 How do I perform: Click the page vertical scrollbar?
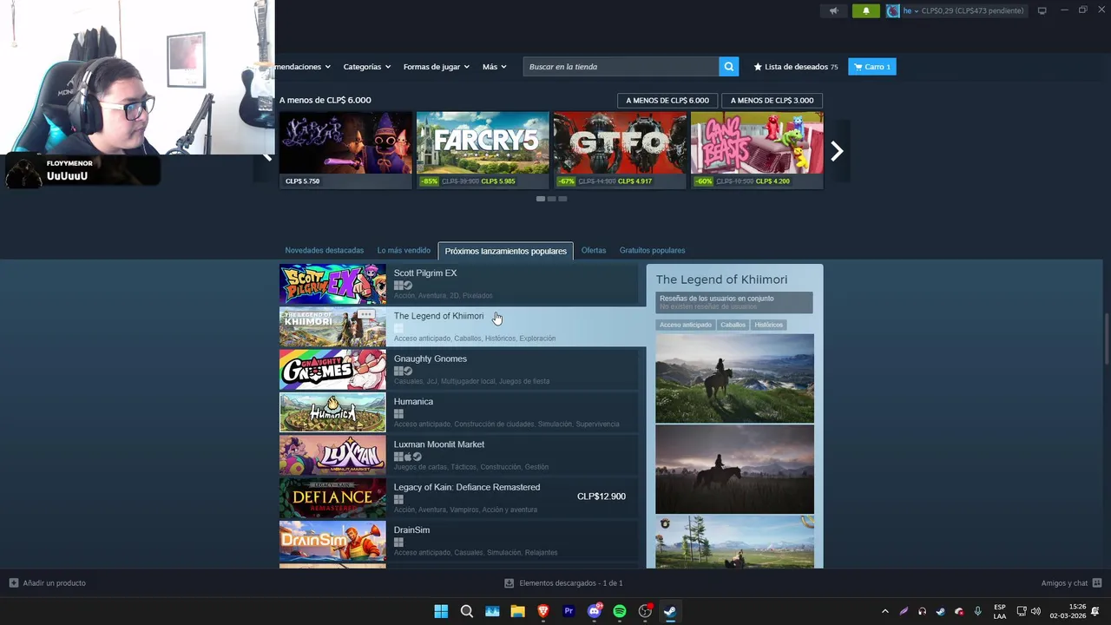click(x=1106, y=339)
